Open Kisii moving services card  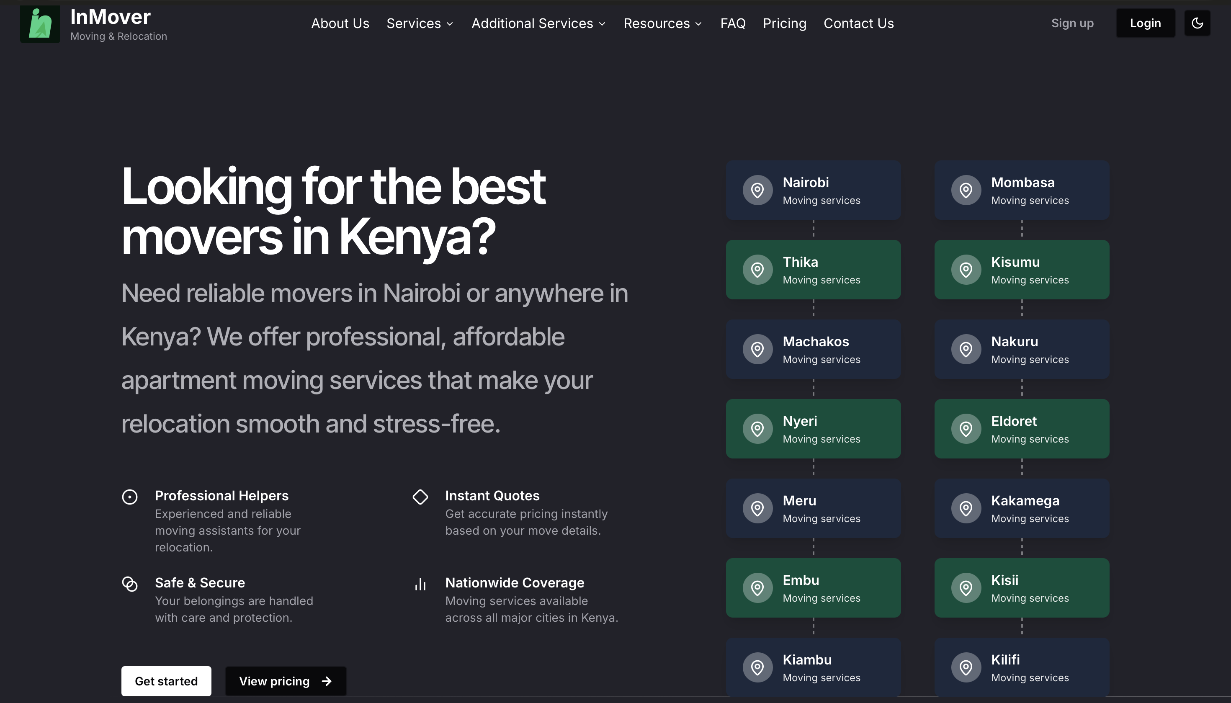tap(1022, 588)
